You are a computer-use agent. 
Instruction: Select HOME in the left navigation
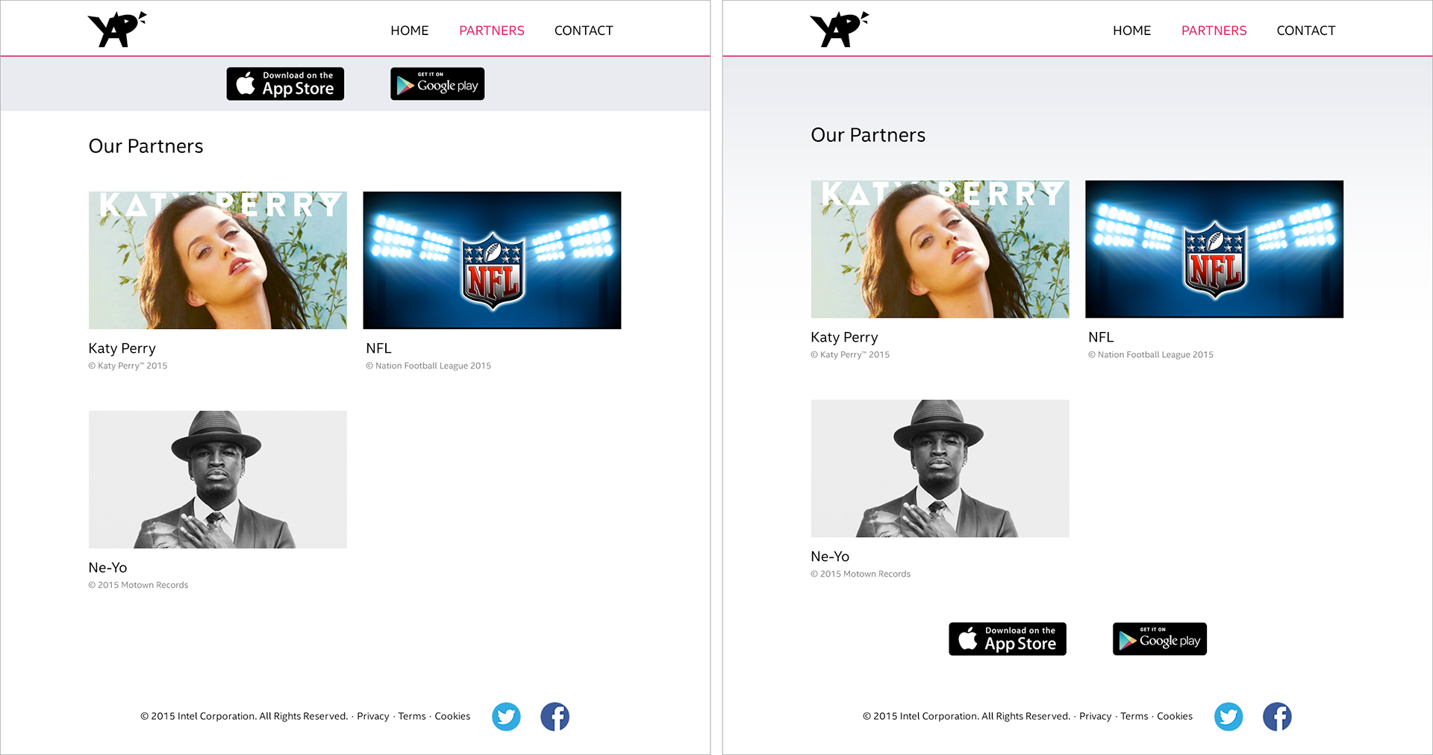[x=410, y=31]
